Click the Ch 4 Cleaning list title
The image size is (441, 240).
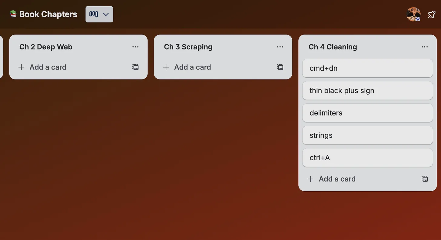pos(333,47)
